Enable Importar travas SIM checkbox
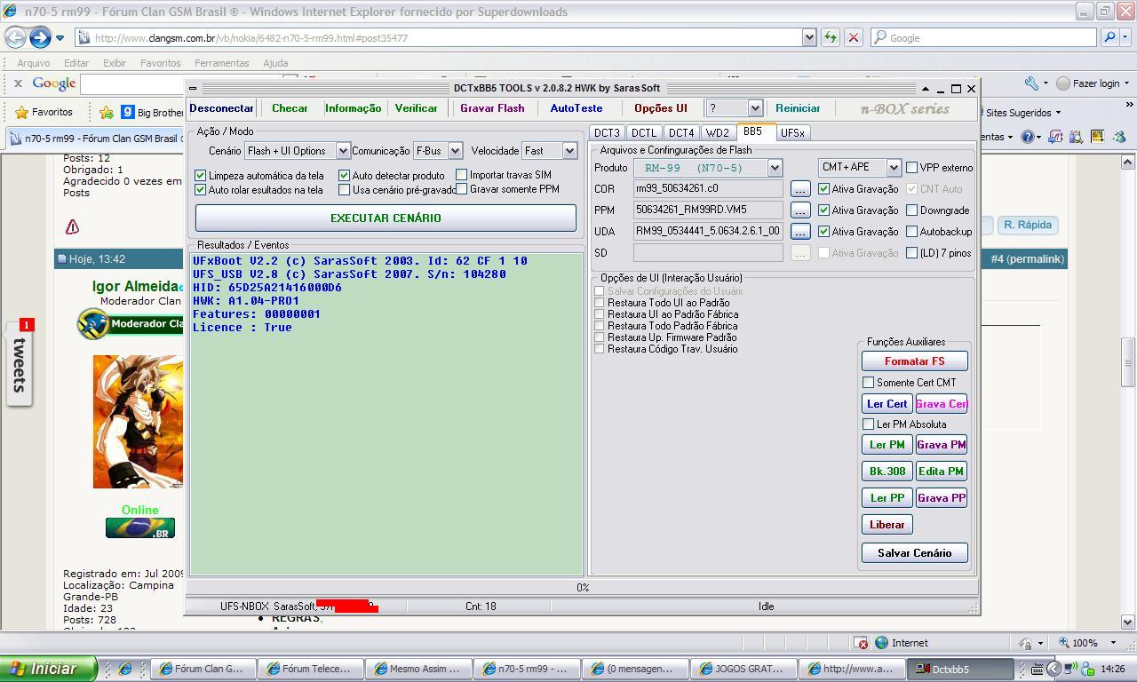The image size is (1137, 682). [x=462, y=175]
